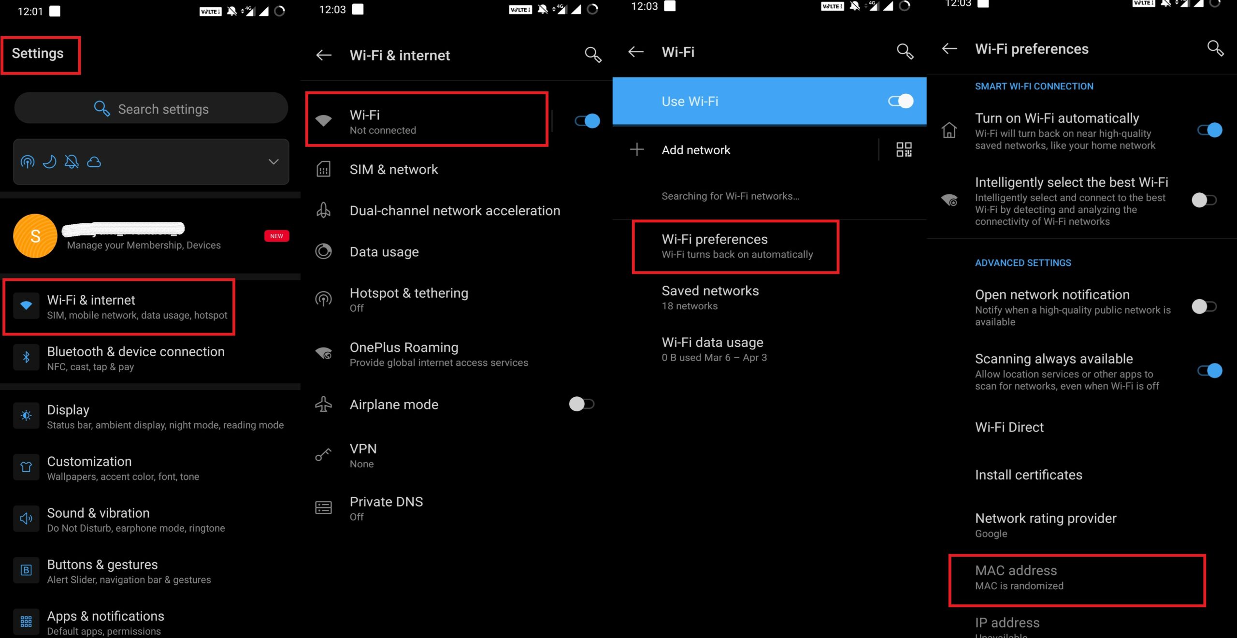The width and height of the screenshot is (1237, 638).
Task: Tap the Dual-channel network acceleration icon
Action: 324,210
